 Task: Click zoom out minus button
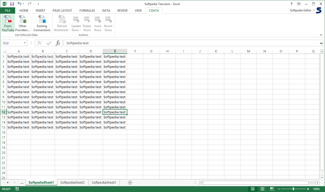pos(279,189)
